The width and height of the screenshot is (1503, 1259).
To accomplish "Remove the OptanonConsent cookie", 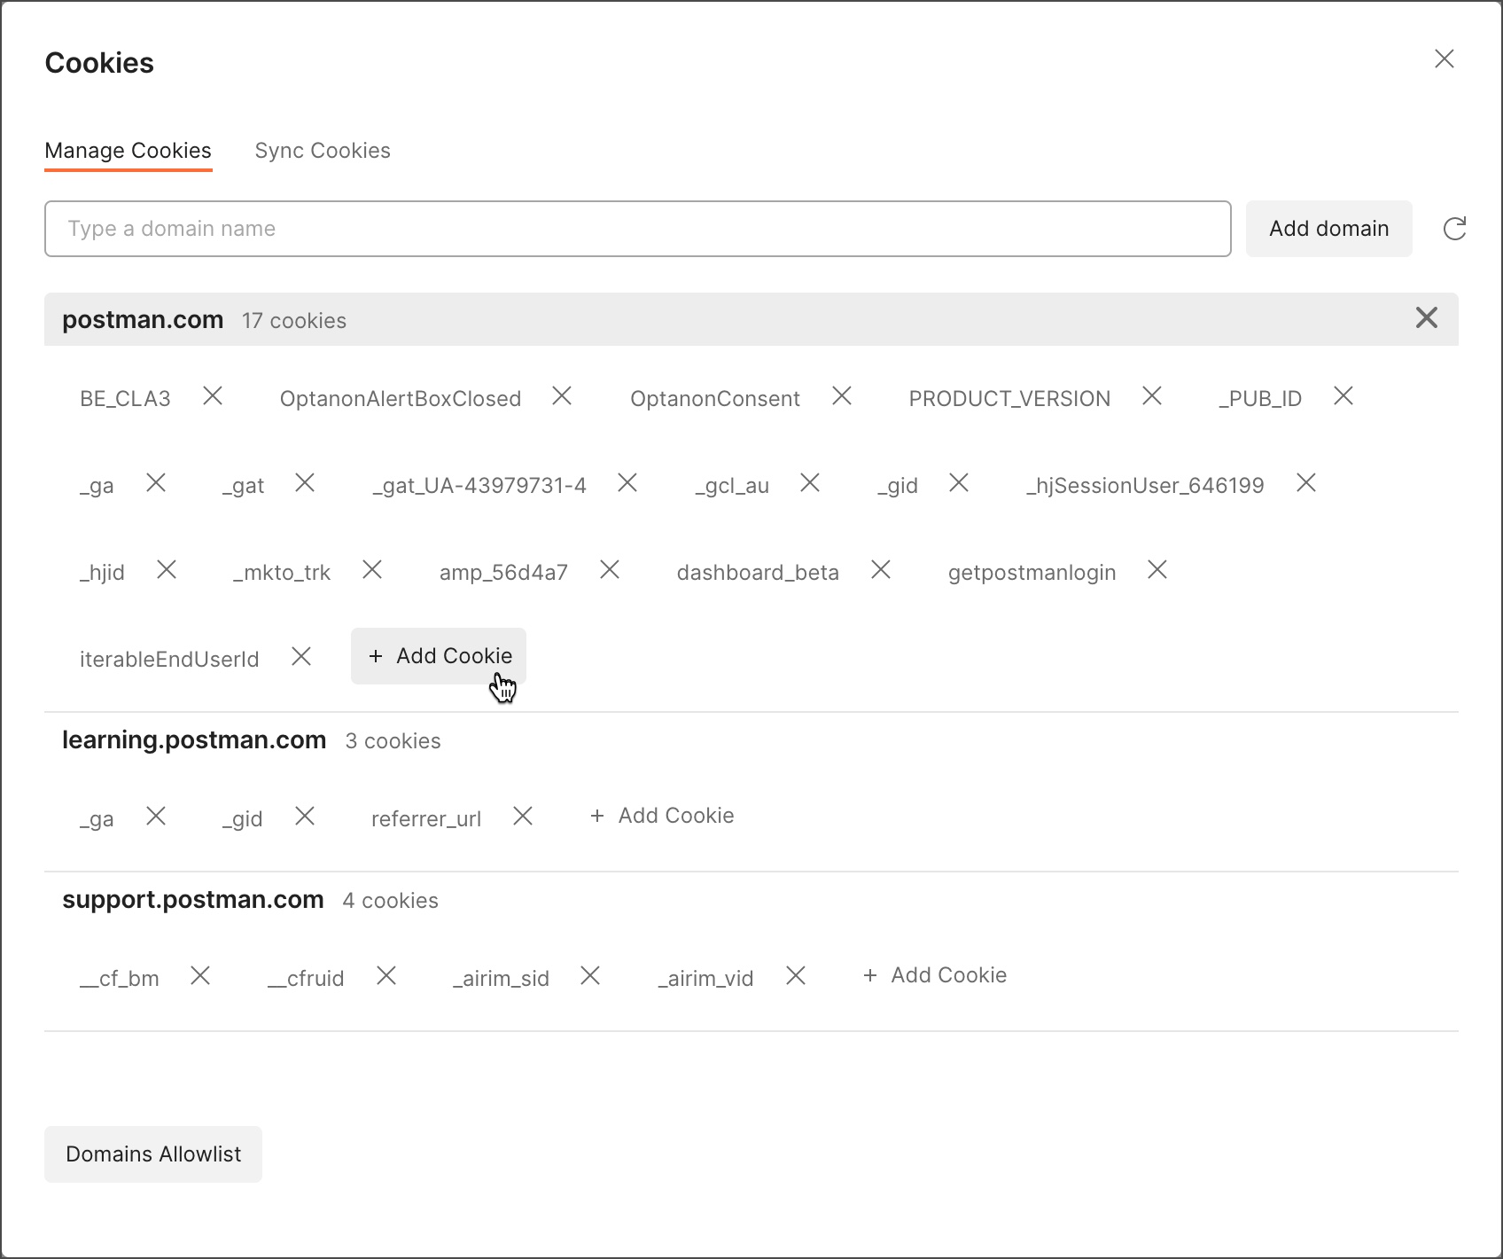I will [842, 396].
